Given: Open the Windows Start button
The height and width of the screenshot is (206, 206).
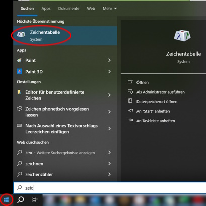Looking at the screenshot, I should pyautogui.click(x=6, y=200).
